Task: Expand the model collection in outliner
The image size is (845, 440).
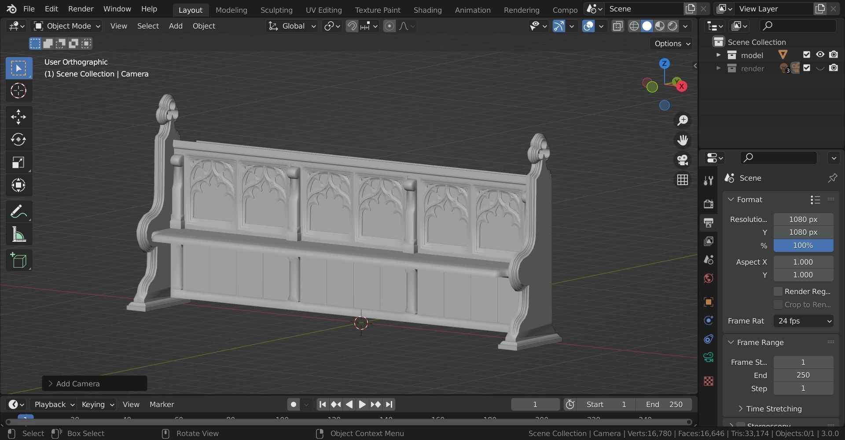Action: [x=718, y=55]
